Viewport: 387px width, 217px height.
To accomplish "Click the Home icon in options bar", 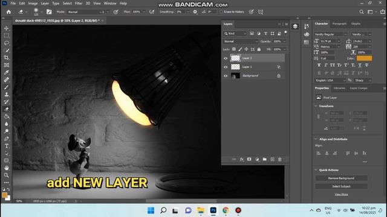I will pos(8,12).
